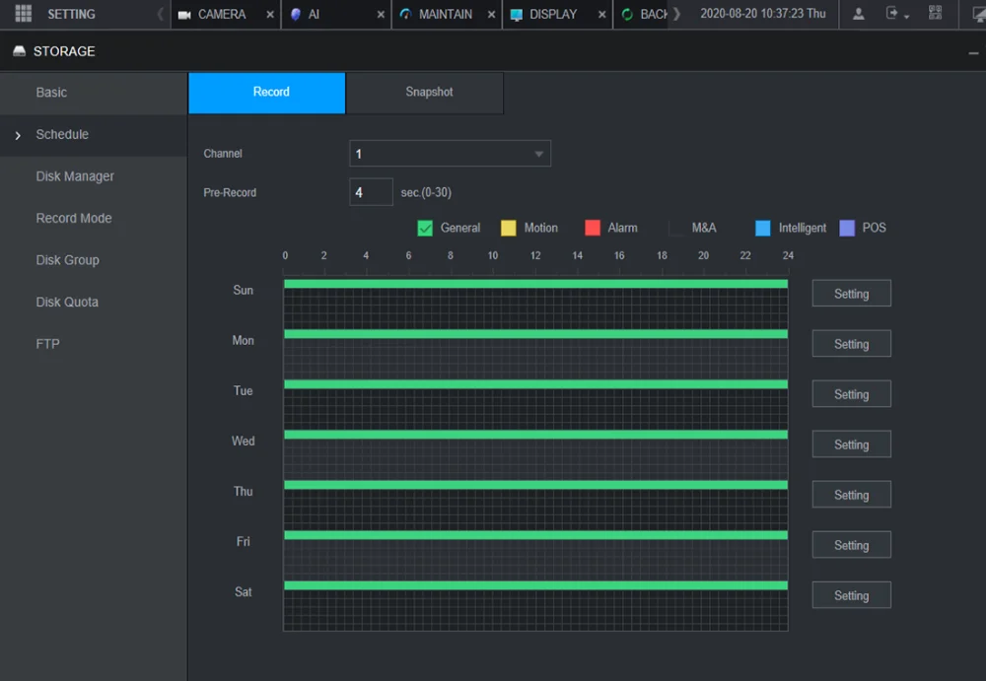Close the MAINTAIN tab

pyautogui.click(x=491, y=15)
